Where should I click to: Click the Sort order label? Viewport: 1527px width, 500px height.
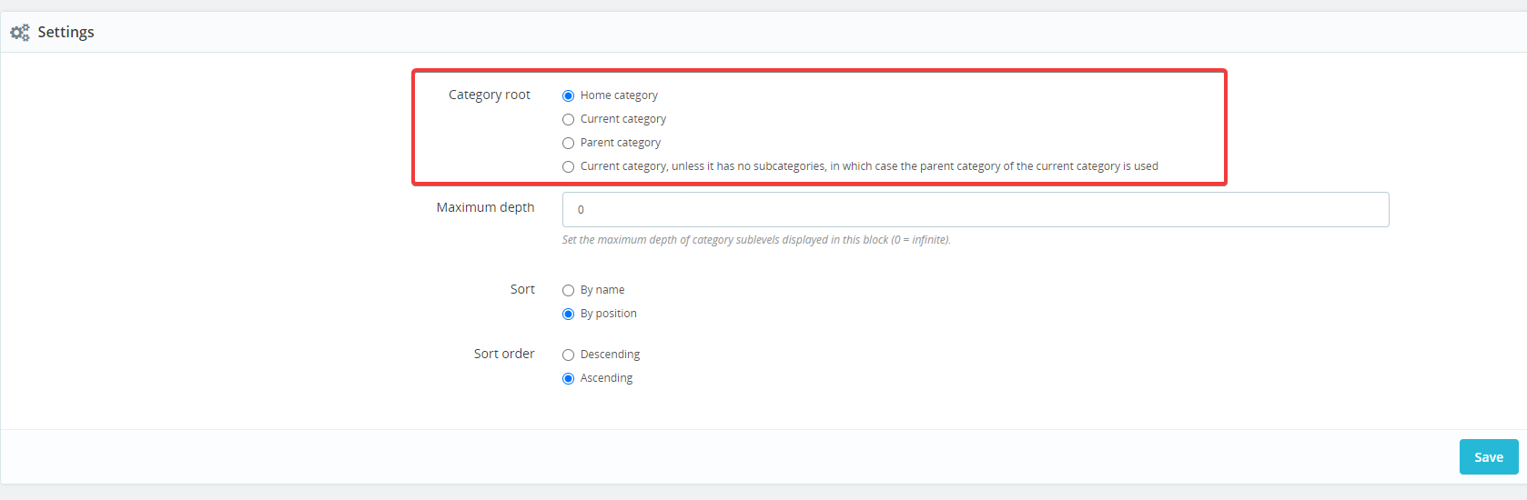[504, 354]
